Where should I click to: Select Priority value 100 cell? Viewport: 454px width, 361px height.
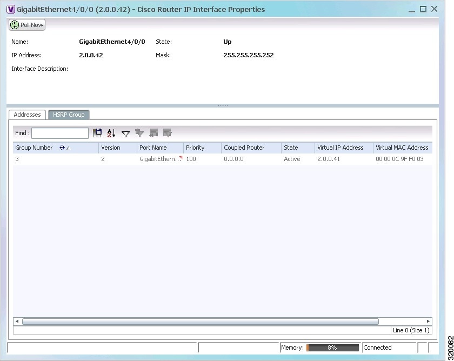tap(202, 159)
